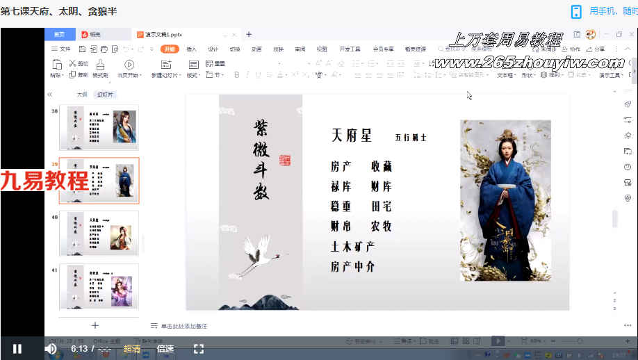The height and width of the screenshot is (360, 638).
Task: Start slideshow from status bar play button
Action: coord(497,341)
